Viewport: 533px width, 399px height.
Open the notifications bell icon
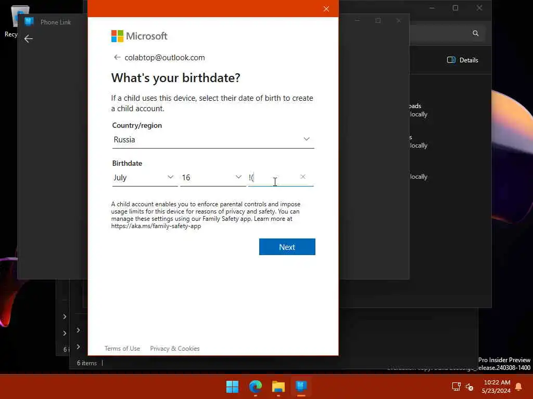(519, 387)
